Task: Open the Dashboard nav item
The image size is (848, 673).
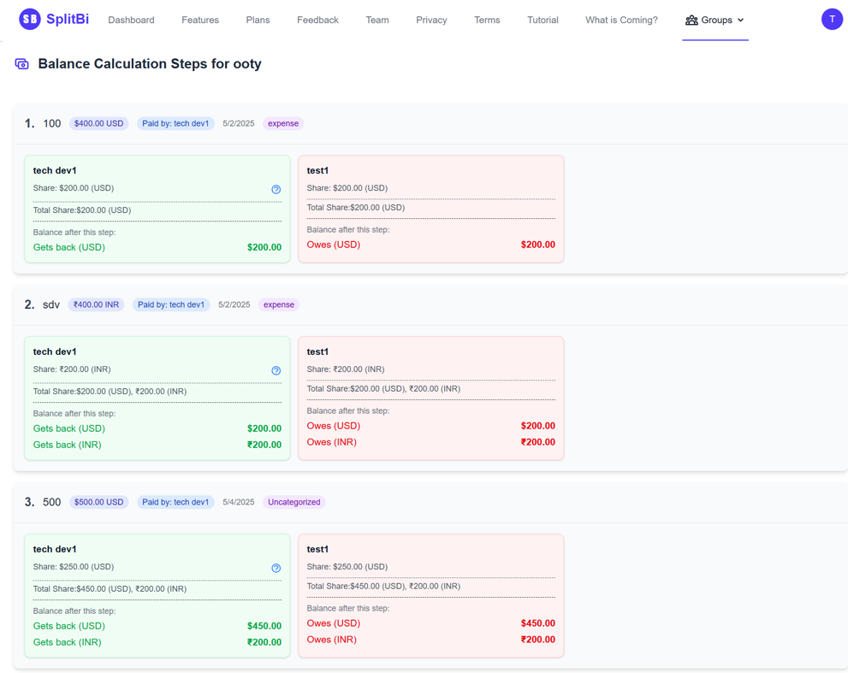Action: (x=131, y=20)
